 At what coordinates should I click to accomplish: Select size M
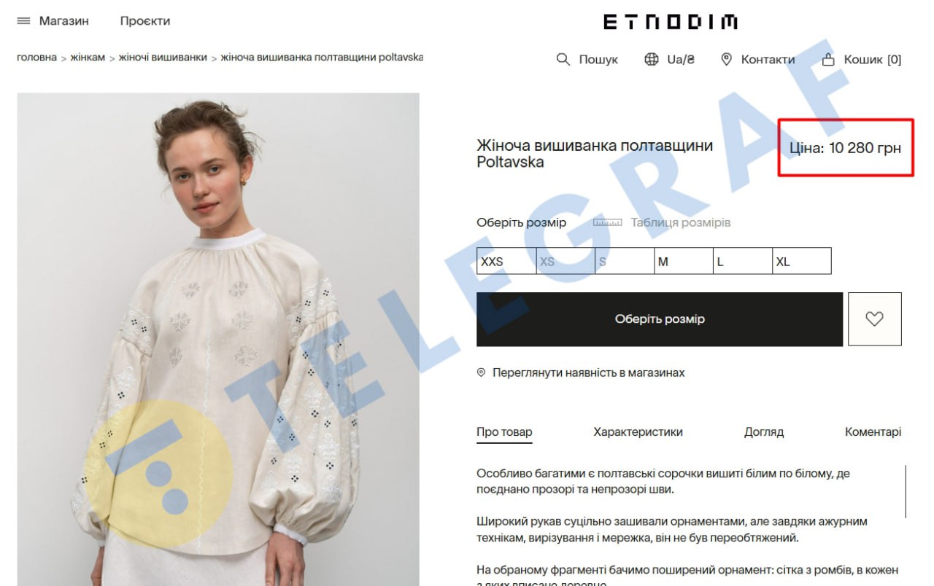[x=684, y=261]
